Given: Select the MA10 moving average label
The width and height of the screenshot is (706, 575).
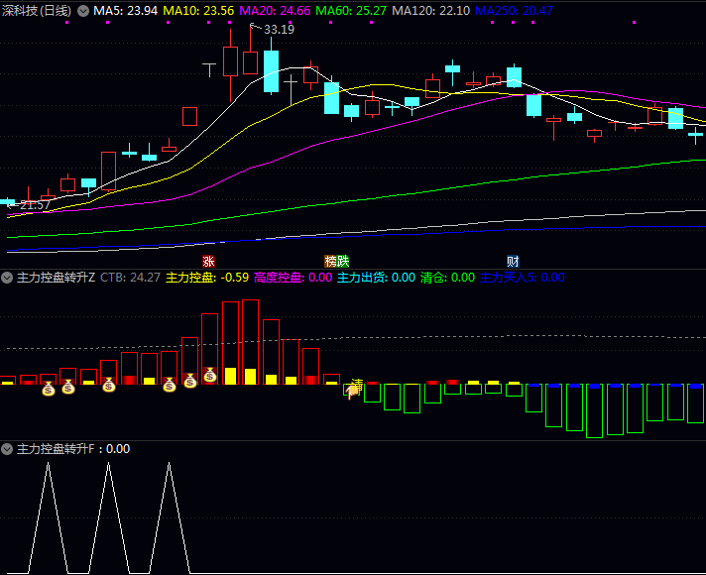Looking at the screenshot, I should click(x=198, y=10).
